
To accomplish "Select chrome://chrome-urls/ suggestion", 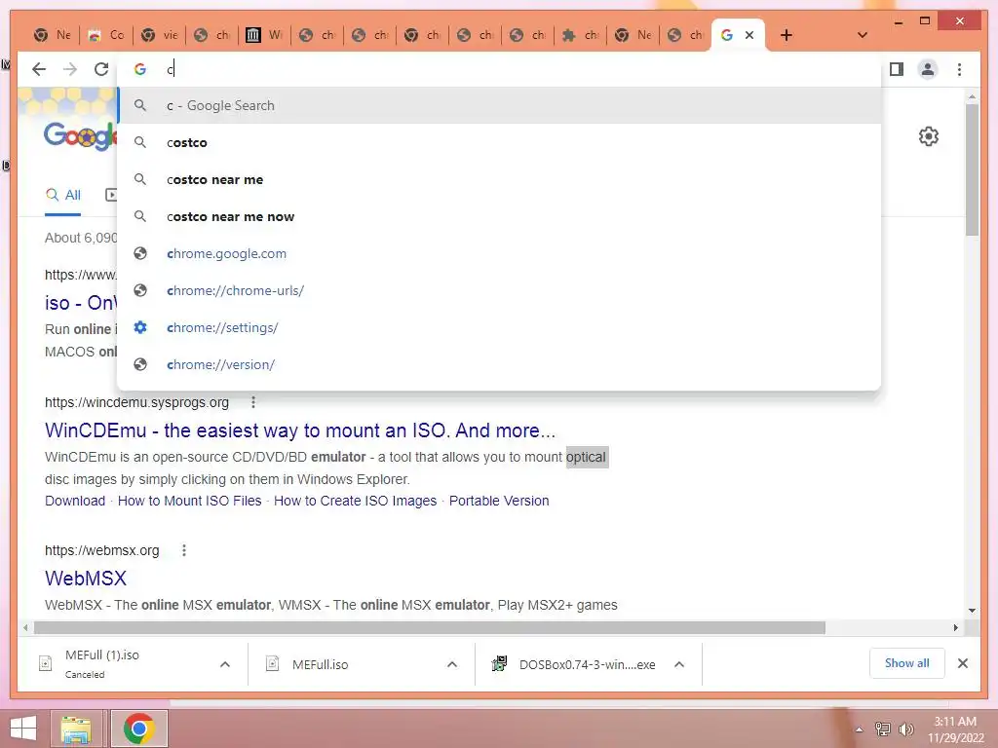I will click(500, 290).
